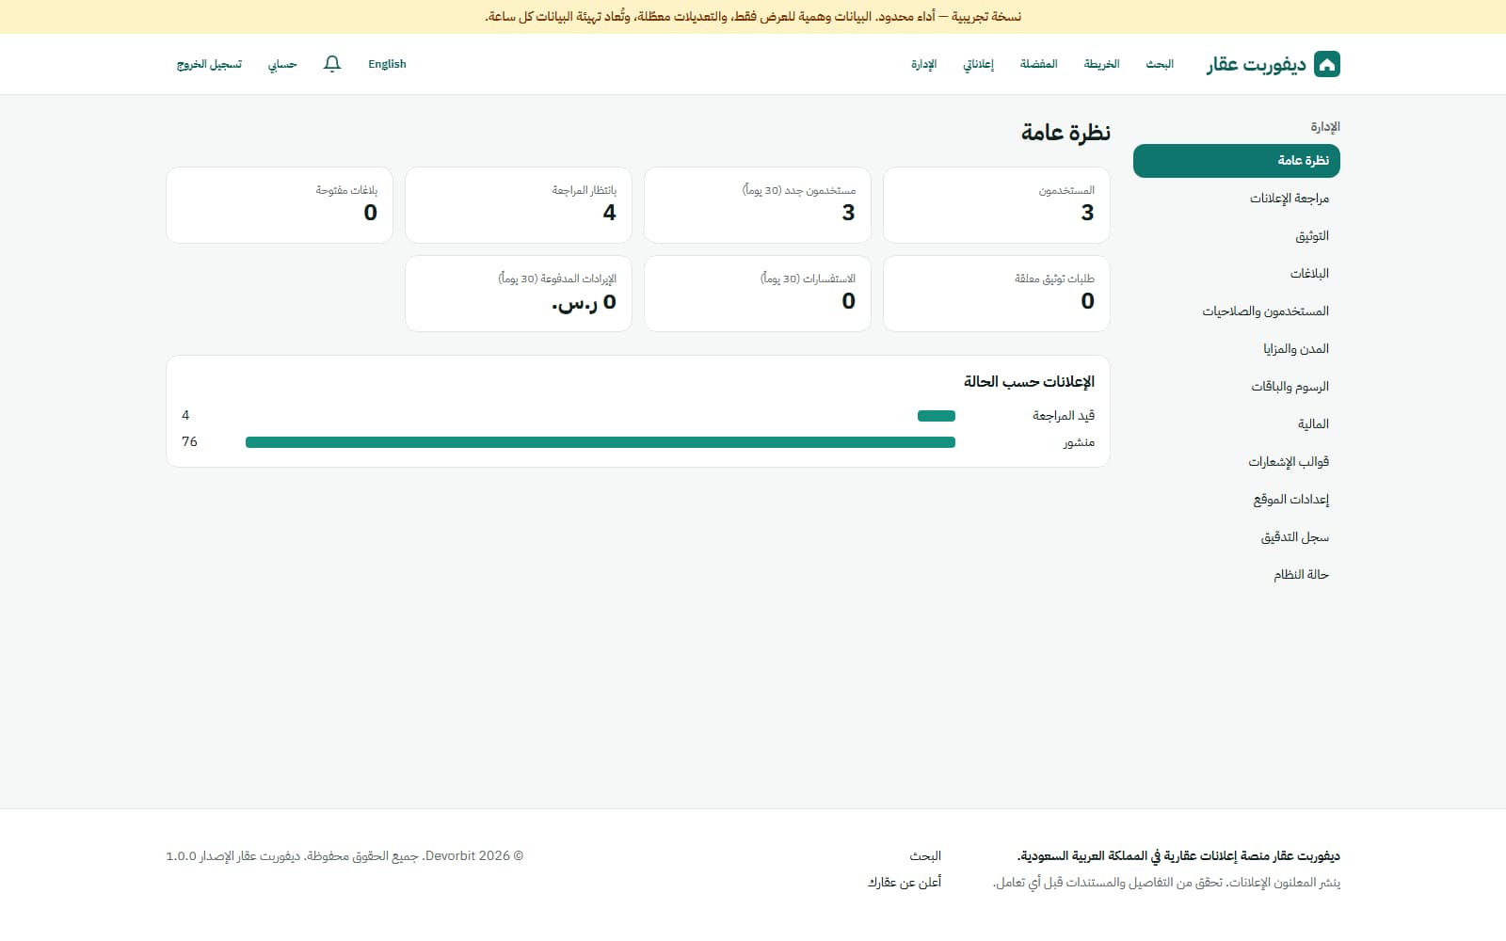Switch language to English
1506x941 pixels.
point(387,64)
